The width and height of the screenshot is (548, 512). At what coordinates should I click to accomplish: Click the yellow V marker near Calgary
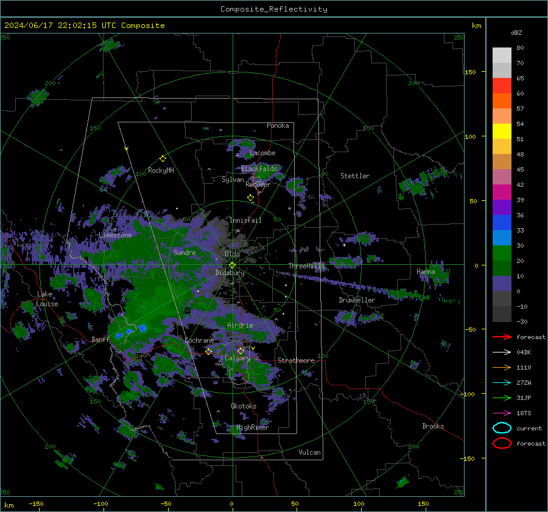253,348
